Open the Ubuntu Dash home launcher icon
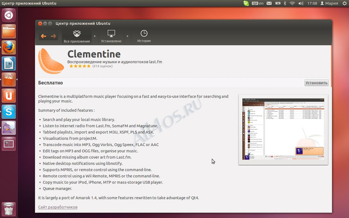 pyautogui.click(x=9, y=15)
